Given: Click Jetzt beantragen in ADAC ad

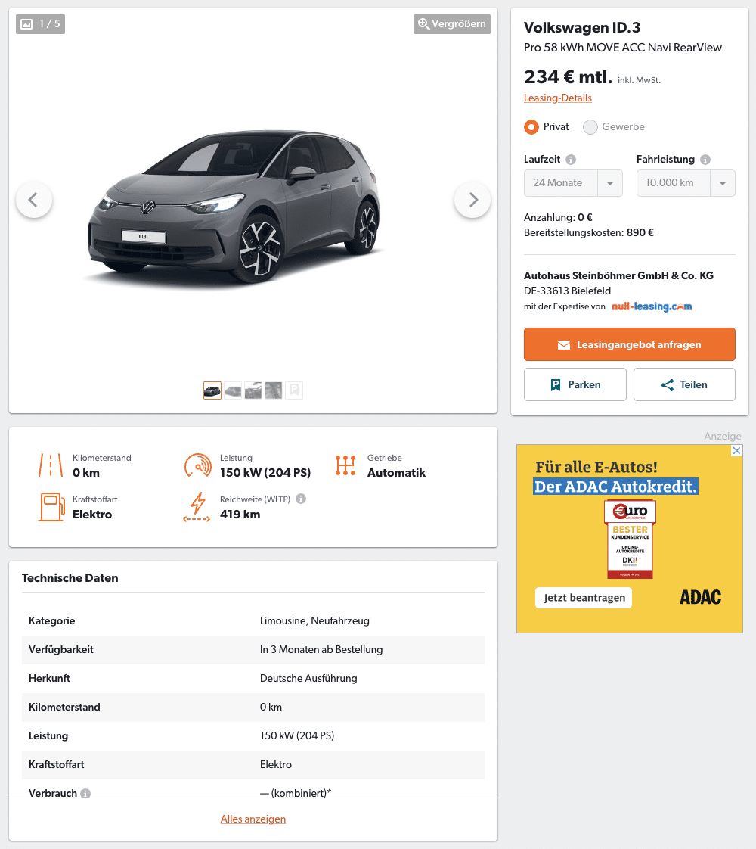Looking at the screenshot, I should [x=584, y=598].
